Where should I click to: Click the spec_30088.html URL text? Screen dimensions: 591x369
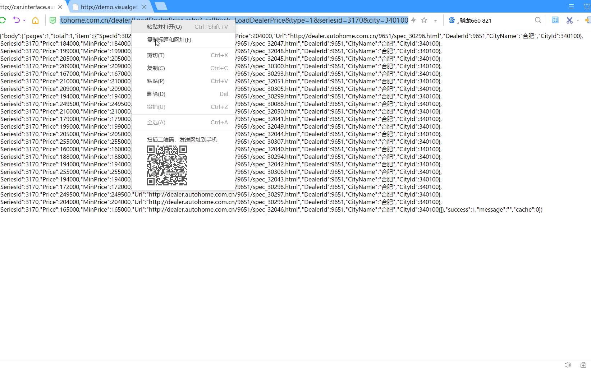click(x=267, y=104)
